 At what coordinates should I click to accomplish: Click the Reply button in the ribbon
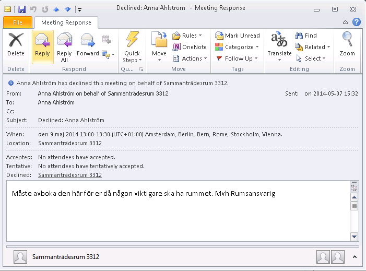click(43, 46)
